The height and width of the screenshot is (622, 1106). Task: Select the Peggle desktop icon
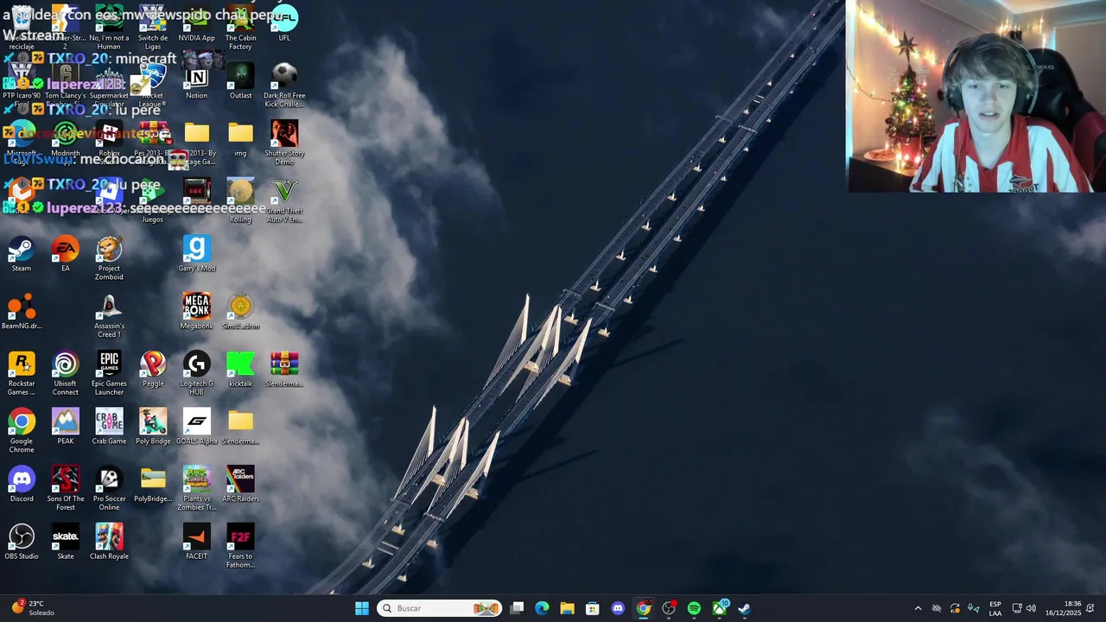[x=153, y=370]
